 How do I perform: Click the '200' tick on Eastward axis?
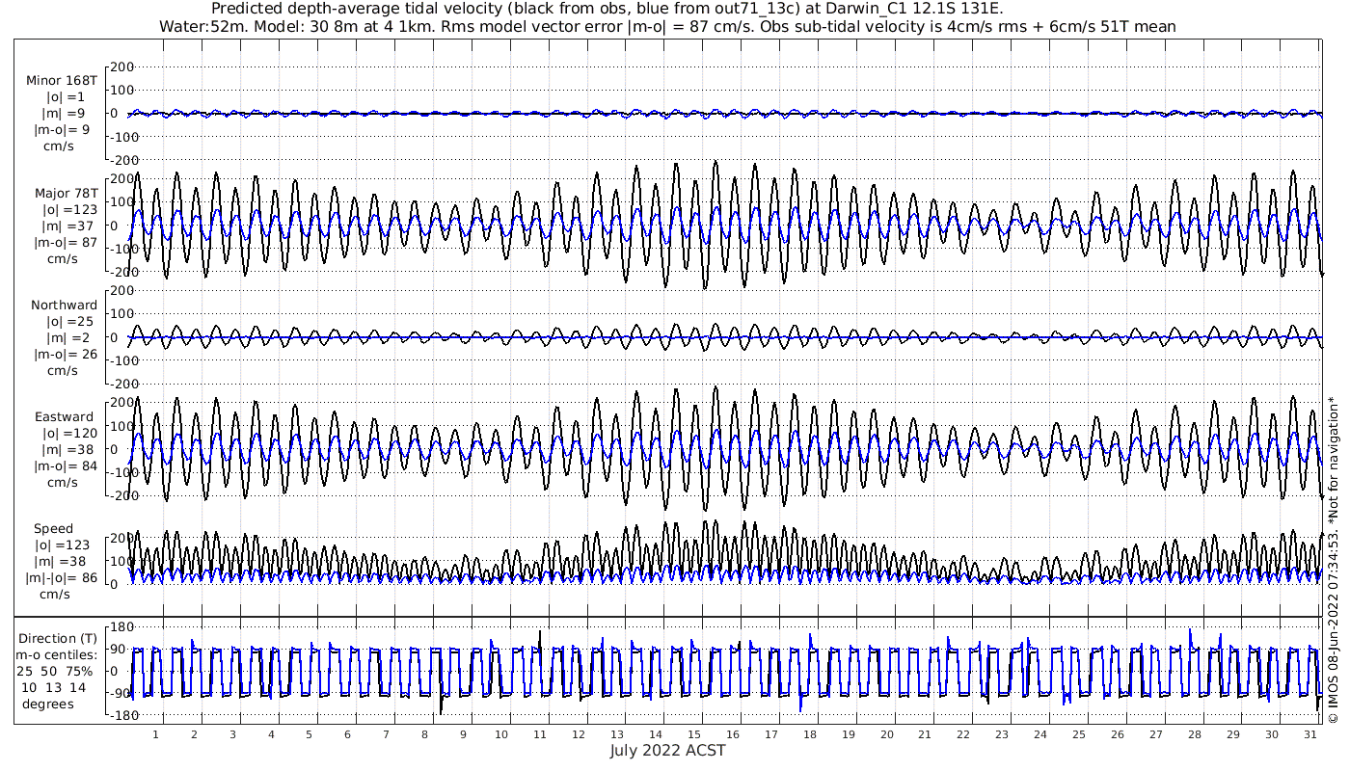coord(122,404)
